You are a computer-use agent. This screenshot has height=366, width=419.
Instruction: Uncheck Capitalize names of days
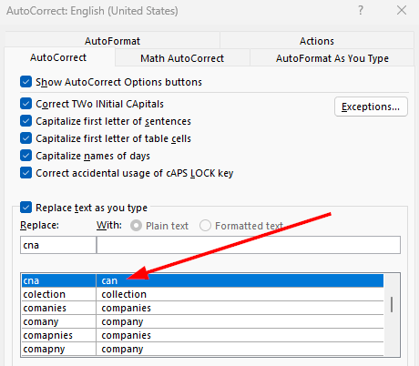point(26,156)
